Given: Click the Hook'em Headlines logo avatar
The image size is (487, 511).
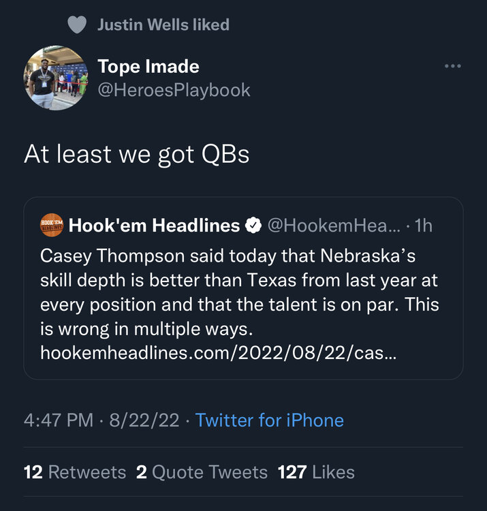Looking at the screenshot, I should 52,226.
